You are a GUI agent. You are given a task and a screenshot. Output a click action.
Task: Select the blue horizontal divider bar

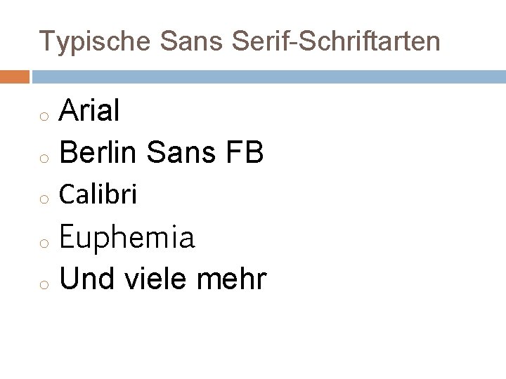pos(269,77)
